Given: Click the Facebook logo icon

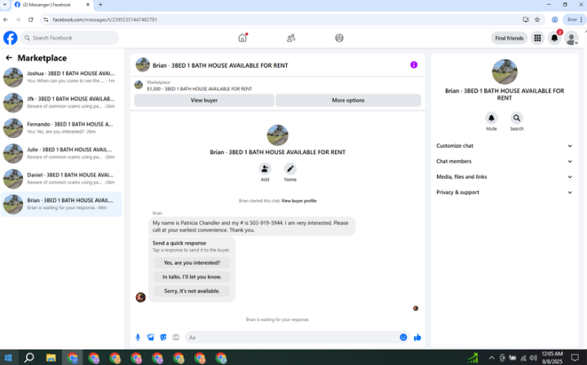Looking at the screenshot, I should [10, 38].
